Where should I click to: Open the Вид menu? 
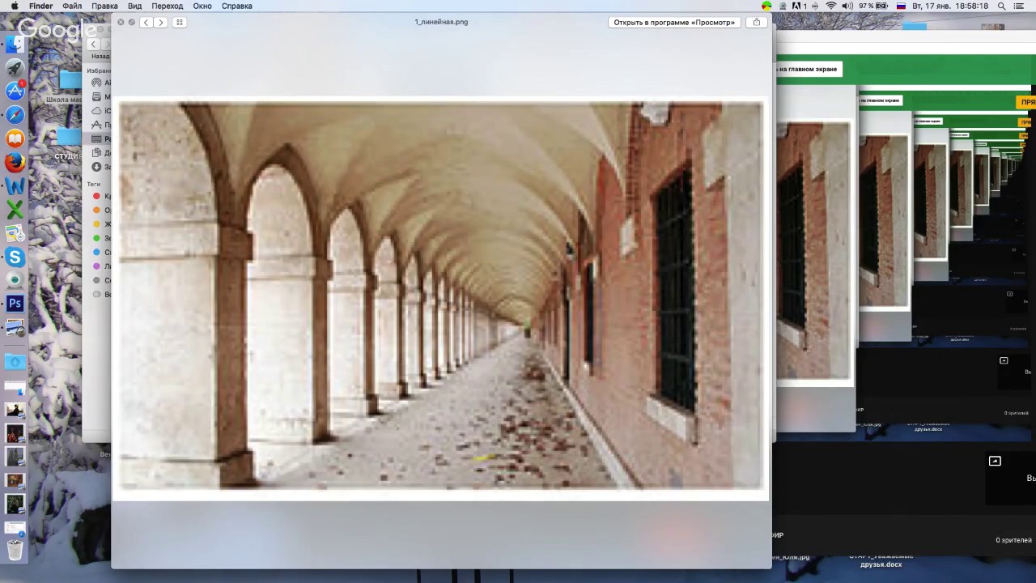pyautogui.click(x=134, y=6)
